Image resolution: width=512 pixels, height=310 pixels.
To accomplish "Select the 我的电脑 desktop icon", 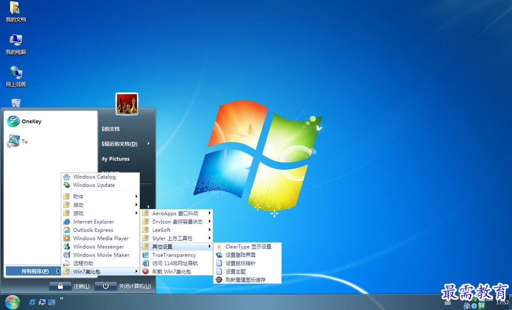I will click(x=15, y=44).
